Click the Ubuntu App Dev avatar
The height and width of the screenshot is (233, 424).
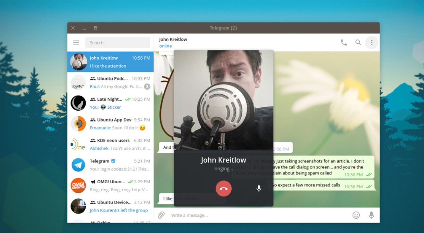(78, 124)
